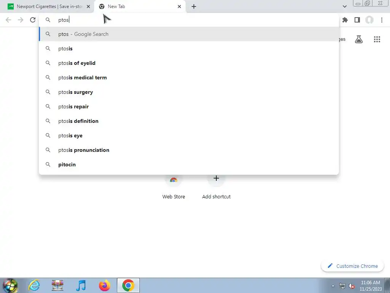The width and height of the screenshot is (390, 293).
Task: Click the Chrome taskbar icon
Action: click(x=128, y=285)
